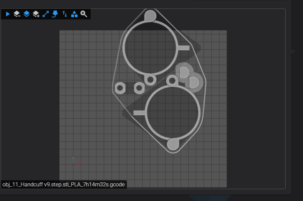
Task: Click the gcode filename label
Action: (64, 185)
